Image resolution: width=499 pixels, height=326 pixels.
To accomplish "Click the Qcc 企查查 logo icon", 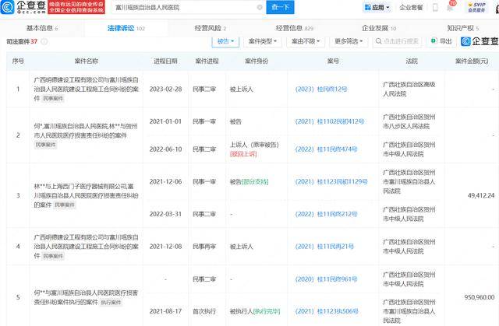I will (x=7, y=7).
